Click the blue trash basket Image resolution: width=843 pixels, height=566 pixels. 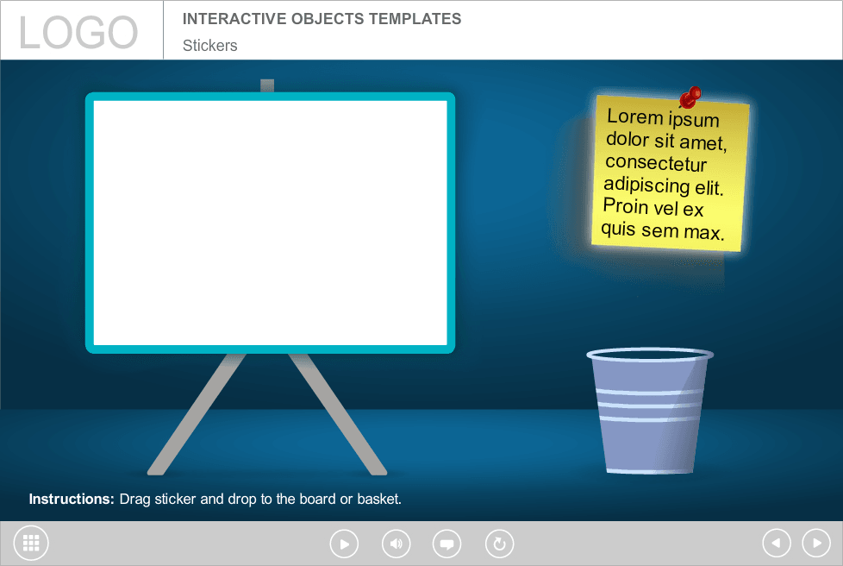[x=650, y=423]
